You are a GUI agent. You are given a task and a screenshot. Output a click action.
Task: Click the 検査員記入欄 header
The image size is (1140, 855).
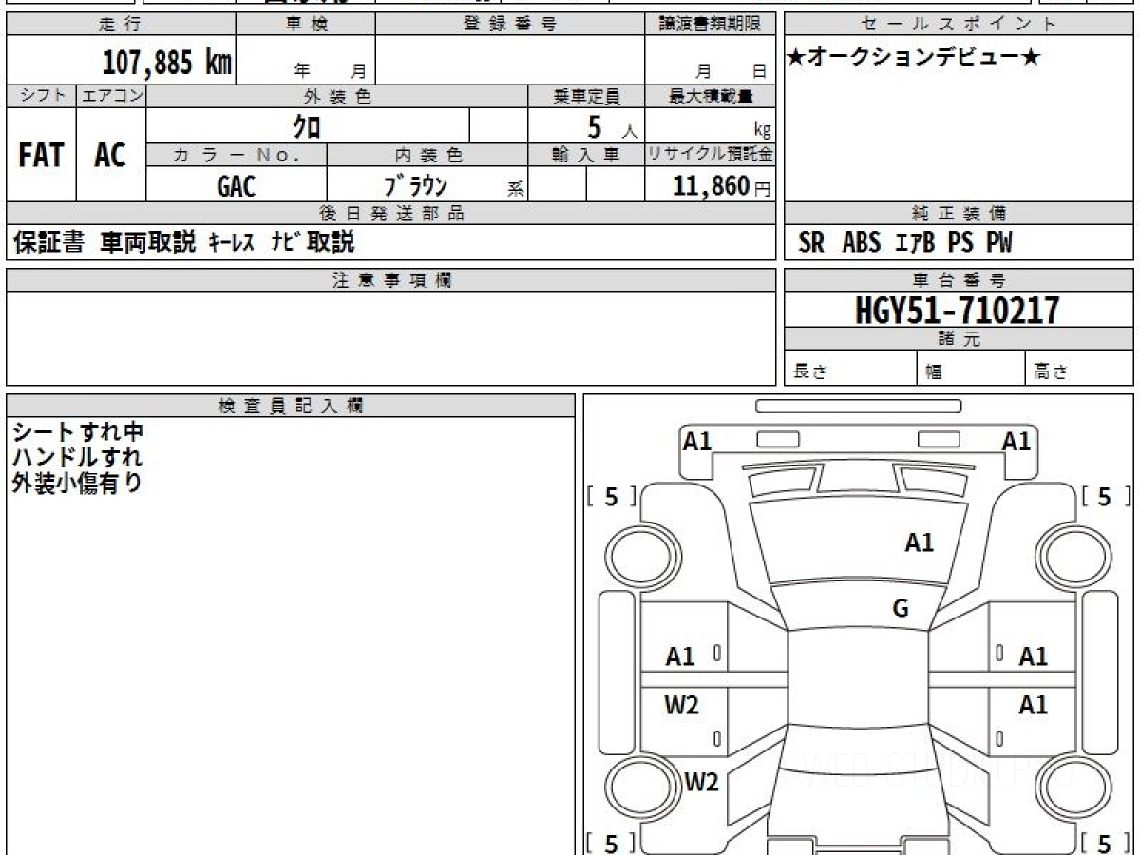[x=291, y=406]
